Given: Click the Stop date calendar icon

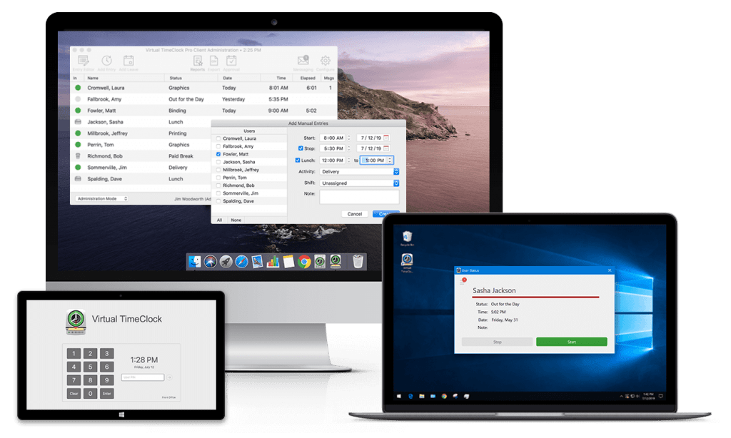Looking at the screenshot, I should click(386, 148).
